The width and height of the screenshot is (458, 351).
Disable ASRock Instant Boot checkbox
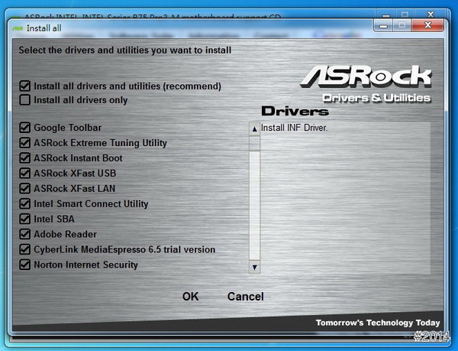(x=25, y=158)
